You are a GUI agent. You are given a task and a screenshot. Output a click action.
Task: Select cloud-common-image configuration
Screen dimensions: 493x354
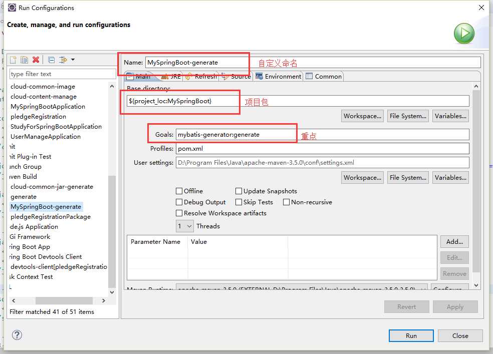pos(43,87)
